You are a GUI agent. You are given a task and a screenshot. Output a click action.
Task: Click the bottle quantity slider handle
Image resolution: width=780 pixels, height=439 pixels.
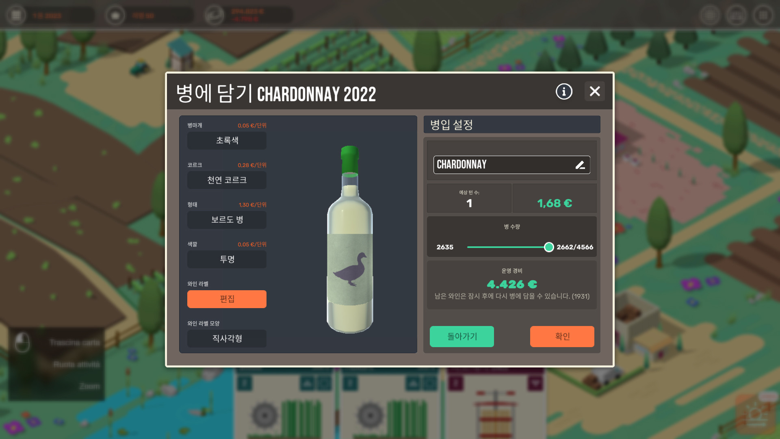point(549,247)
